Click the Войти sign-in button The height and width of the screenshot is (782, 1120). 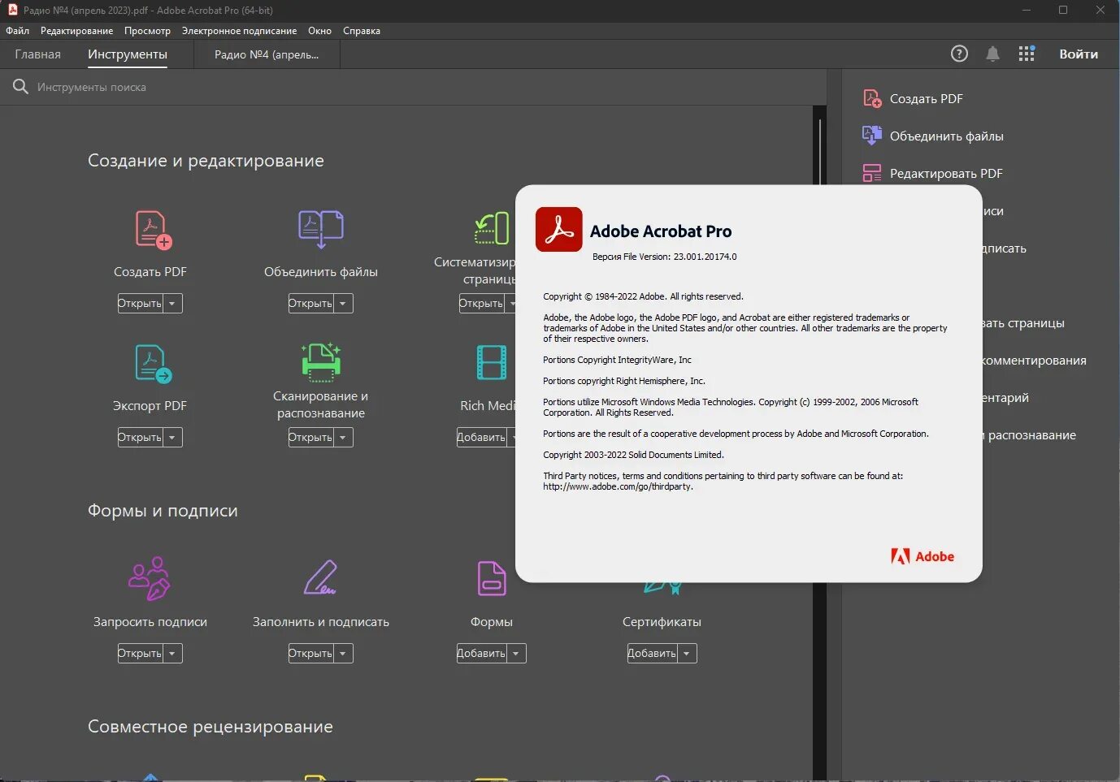[1079, 54]
